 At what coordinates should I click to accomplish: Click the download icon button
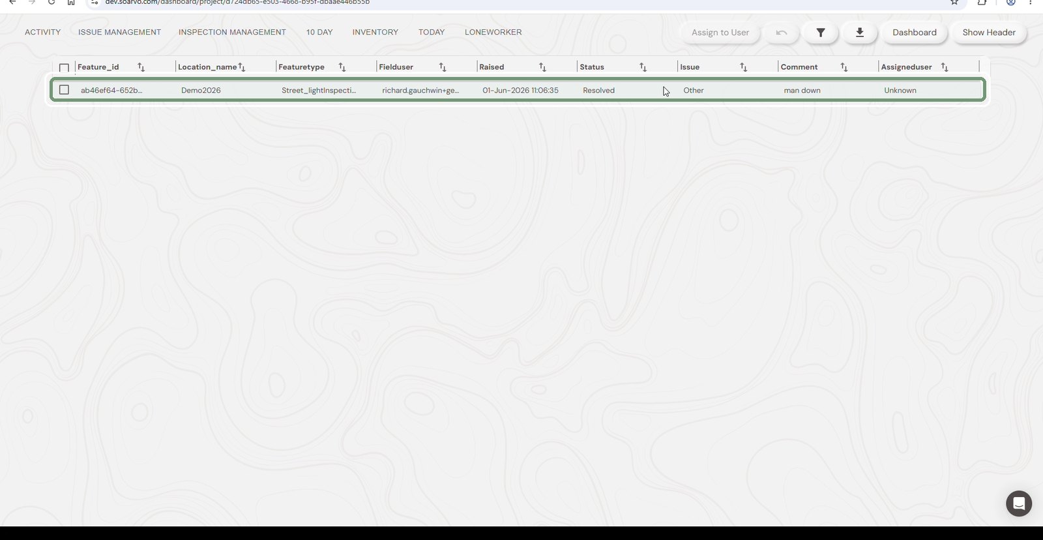tap(860, 33)
